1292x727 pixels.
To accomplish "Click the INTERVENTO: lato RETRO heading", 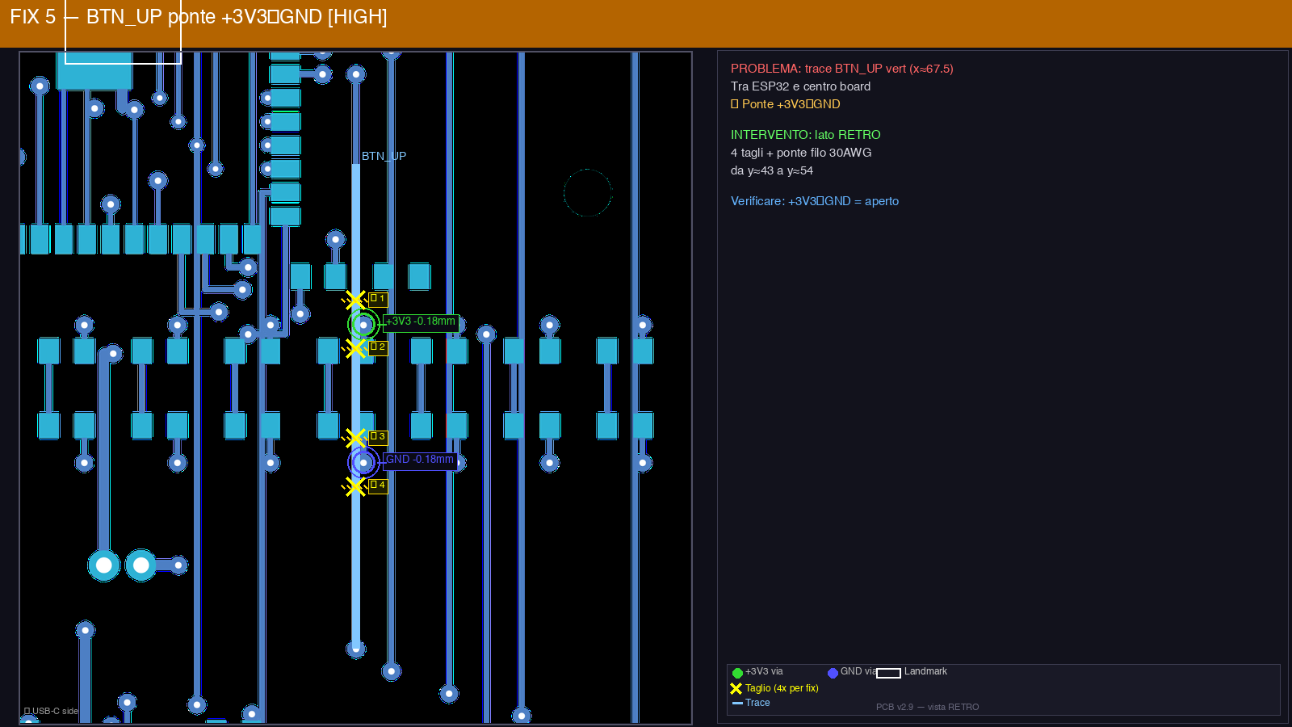I will click(x=805, y=135).
